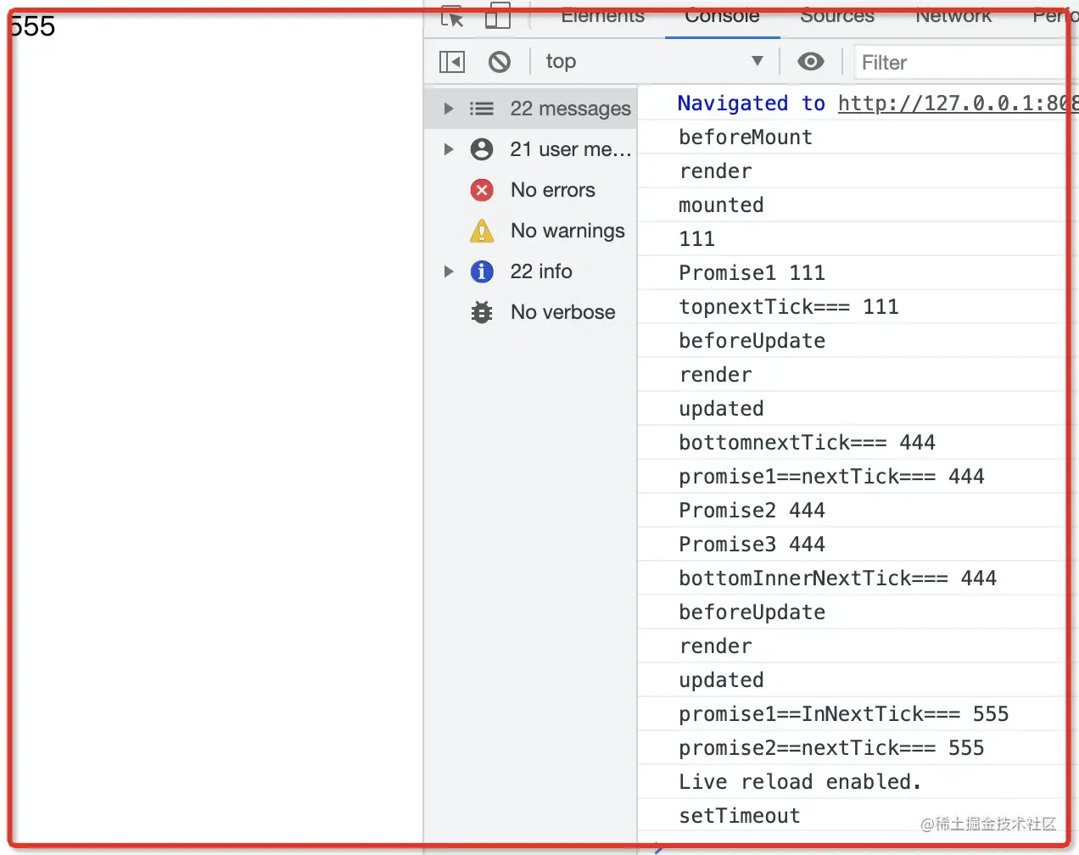This screenshot has height=855, width=1079.
Task: Select the 22 messages list icon
Action: point(482,109)
